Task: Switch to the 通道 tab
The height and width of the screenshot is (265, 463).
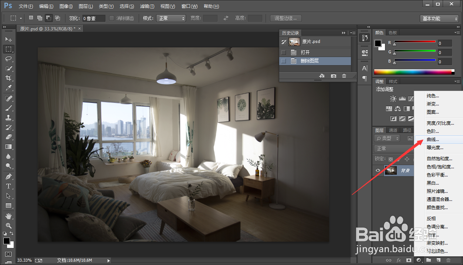Action: pos(393,130)
